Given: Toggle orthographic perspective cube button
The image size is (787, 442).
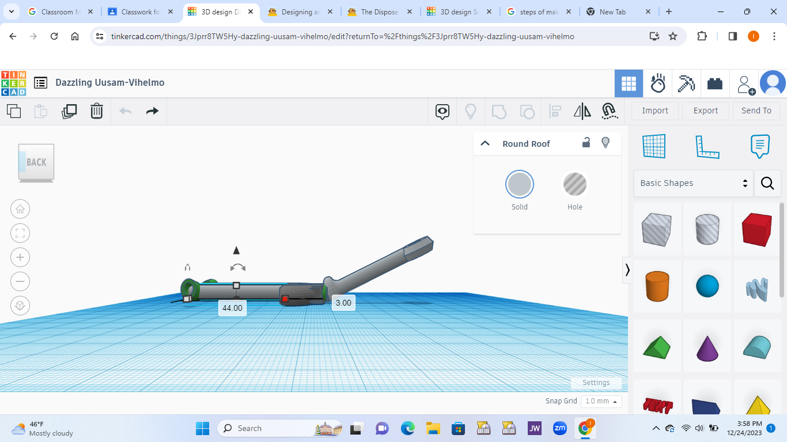Looking at the screenshot, I should point(20,306).
